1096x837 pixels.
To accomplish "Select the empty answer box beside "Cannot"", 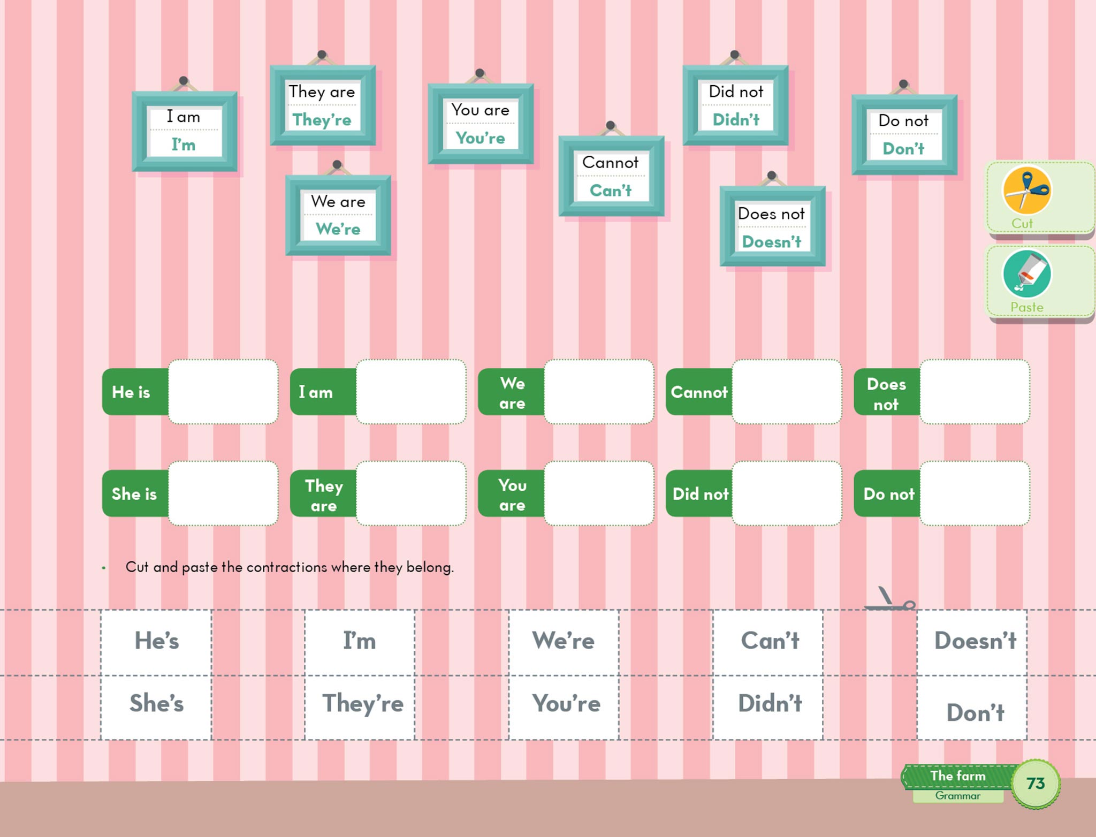I will [786, 392].
